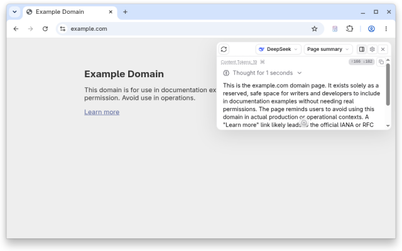This screenshot has width=402, height=251.
Task: Click the thinking icon beside 'Thought for'
Action: click(226, 73)
